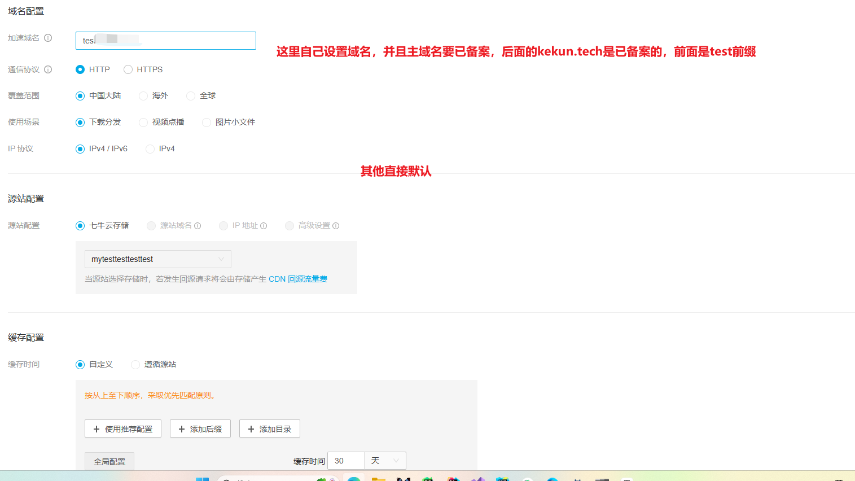Image resolution: width=855 pixels, height=481 pixels.
Task: Click the 加速域名 input field
Action: point(166,41)
